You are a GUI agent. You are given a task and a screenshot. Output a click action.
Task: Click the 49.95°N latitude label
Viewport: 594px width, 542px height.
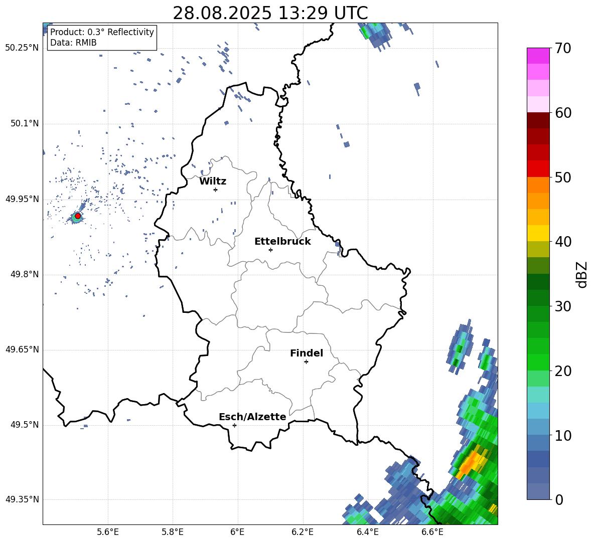point(22,200)
